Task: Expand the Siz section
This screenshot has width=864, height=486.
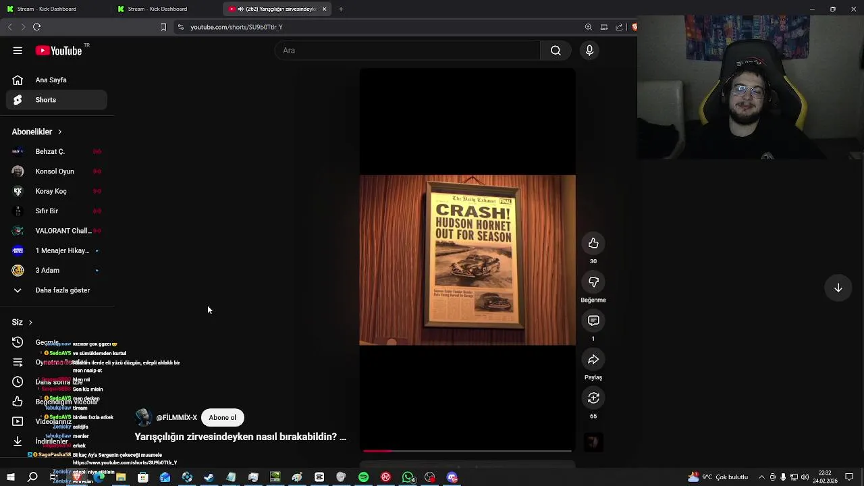Action: click(x=22, y=322)
